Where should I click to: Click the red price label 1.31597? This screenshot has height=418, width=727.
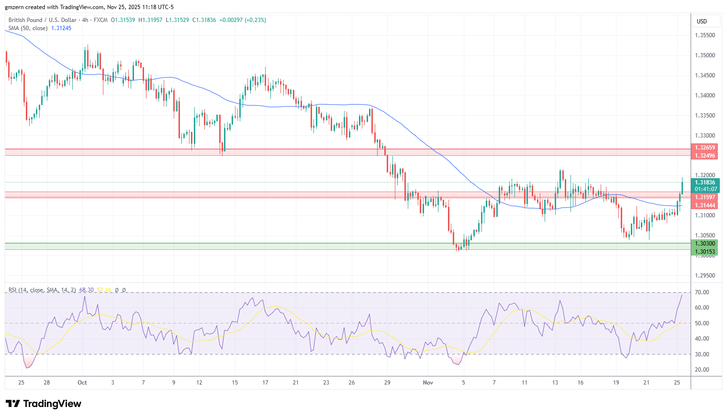pos(705,197)
